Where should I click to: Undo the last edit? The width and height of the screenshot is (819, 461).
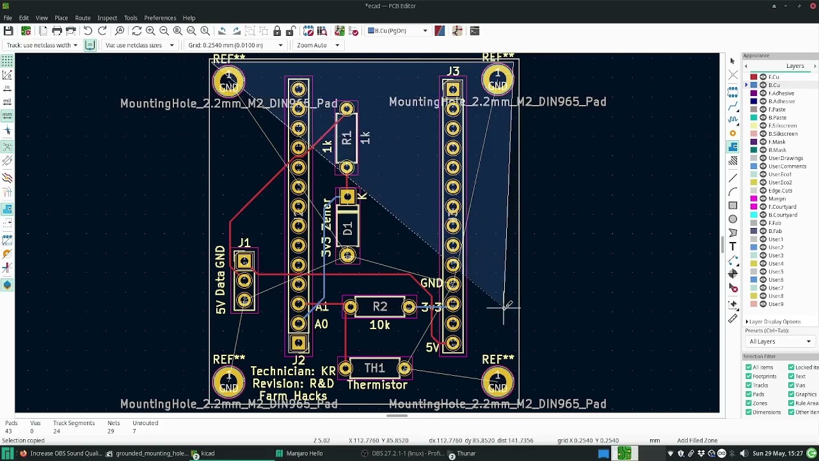(88, 31)
